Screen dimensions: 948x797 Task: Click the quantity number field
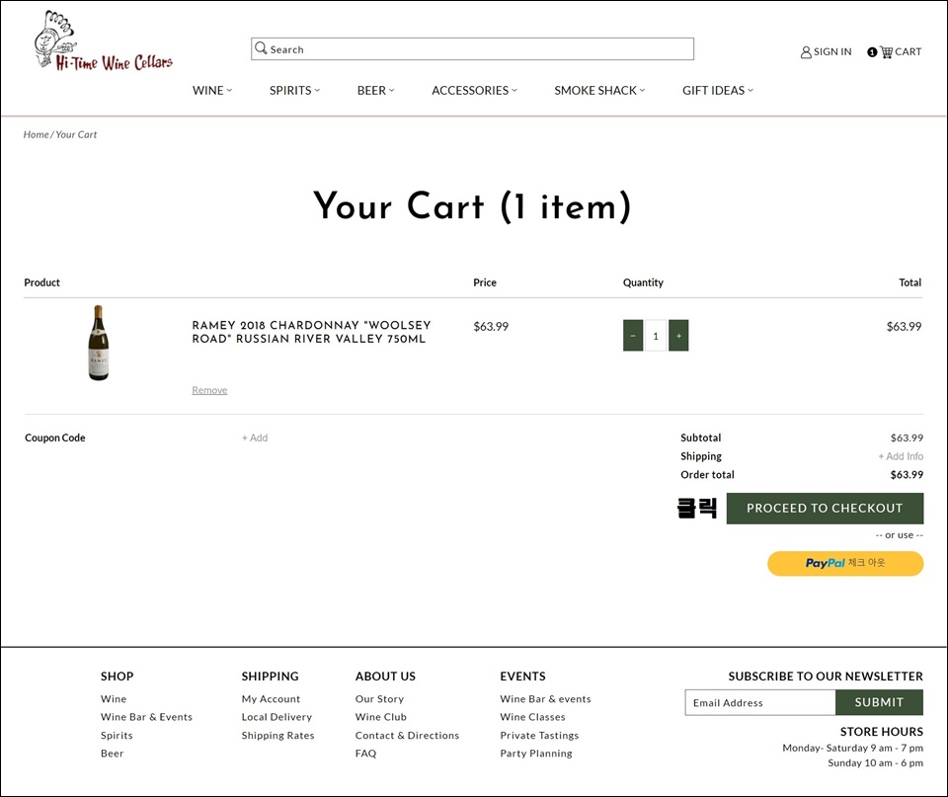click(x=656, y=336)
